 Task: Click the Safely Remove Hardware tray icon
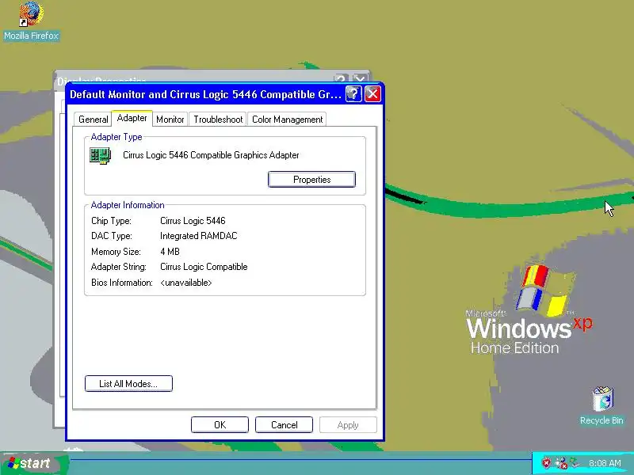(574, 462)
